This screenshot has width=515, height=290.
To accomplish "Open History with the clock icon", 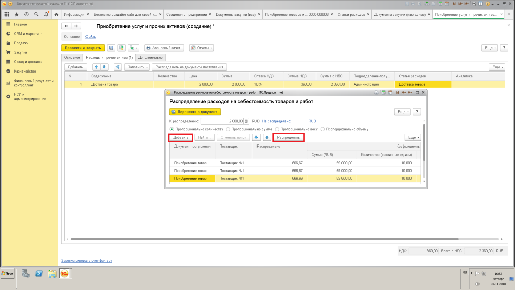I will pyautogui.click(x=26, y=14).
